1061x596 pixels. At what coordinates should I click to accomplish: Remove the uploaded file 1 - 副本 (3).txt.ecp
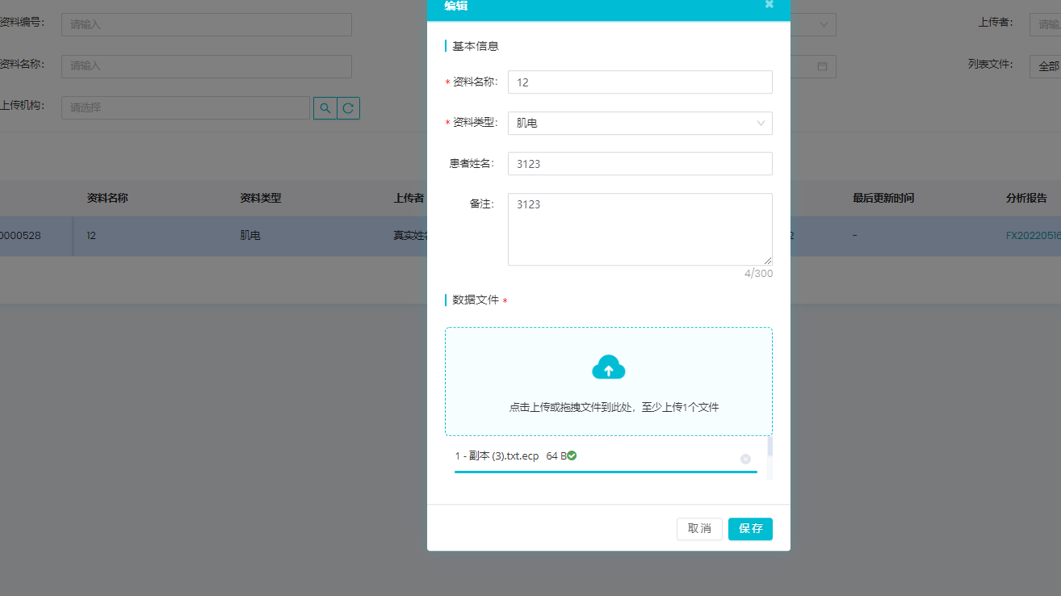(x=745, y=459)
